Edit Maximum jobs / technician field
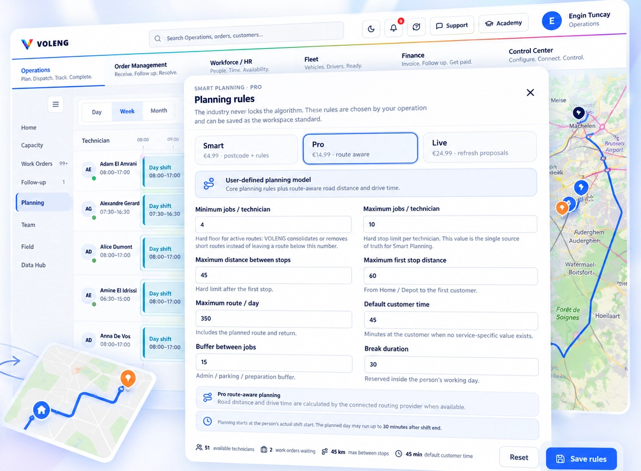This screenshot has height=471, width=641. click(450, 224)
